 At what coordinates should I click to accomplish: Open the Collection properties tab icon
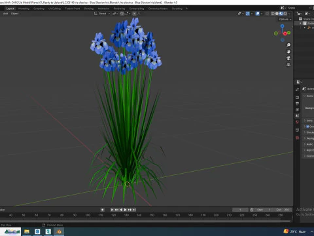click(297, 130)
